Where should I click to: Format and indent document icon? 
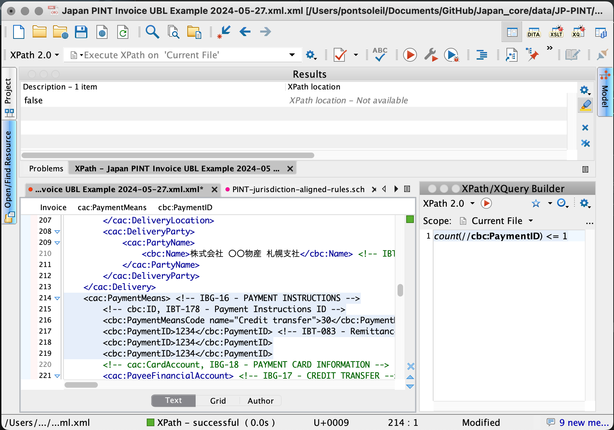tap(482, 55)
